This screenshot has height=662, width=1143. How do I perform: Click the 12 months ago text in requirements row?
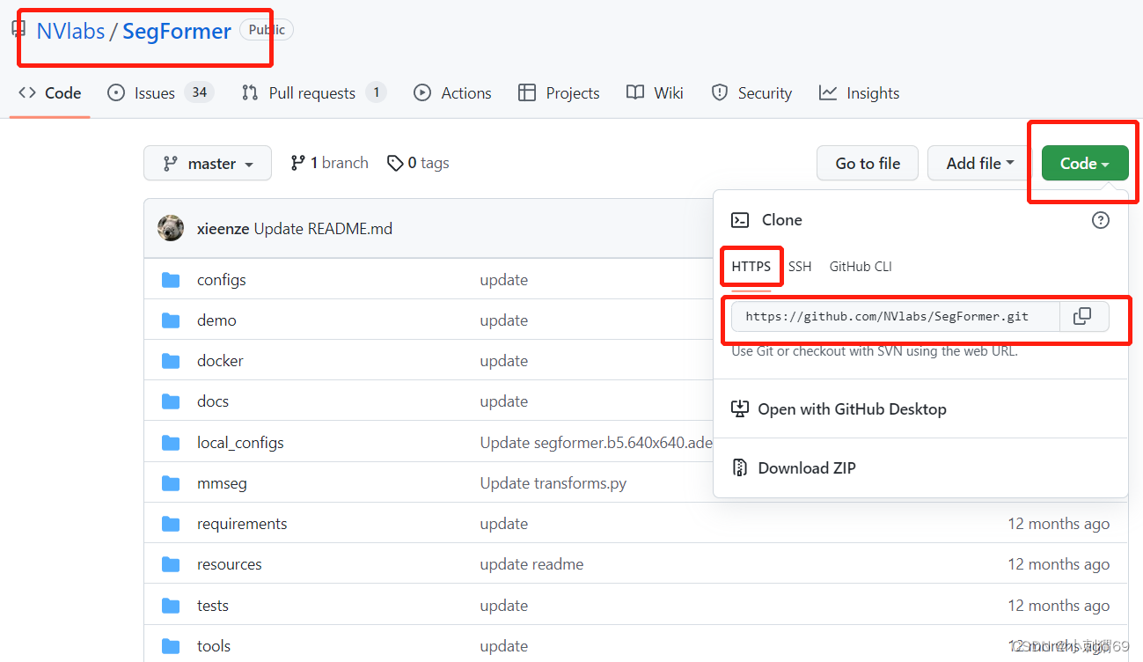click(1059, 524)
